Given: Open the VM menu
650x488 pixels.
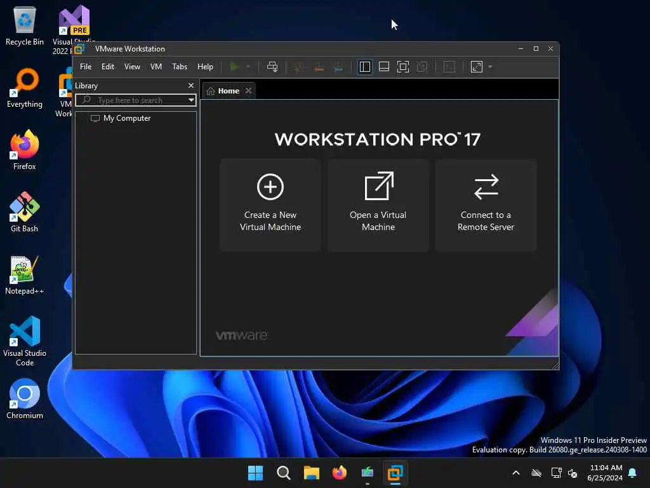Looking at the screenshot, I should 156,67.
